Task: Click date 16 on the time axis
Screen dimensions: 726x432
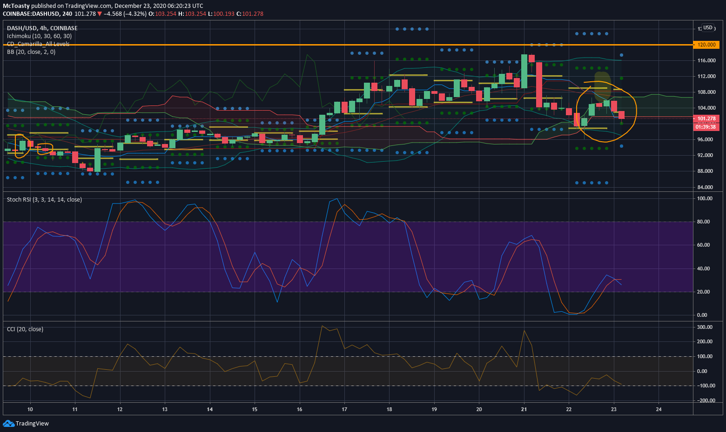Action: pos(300,409)
